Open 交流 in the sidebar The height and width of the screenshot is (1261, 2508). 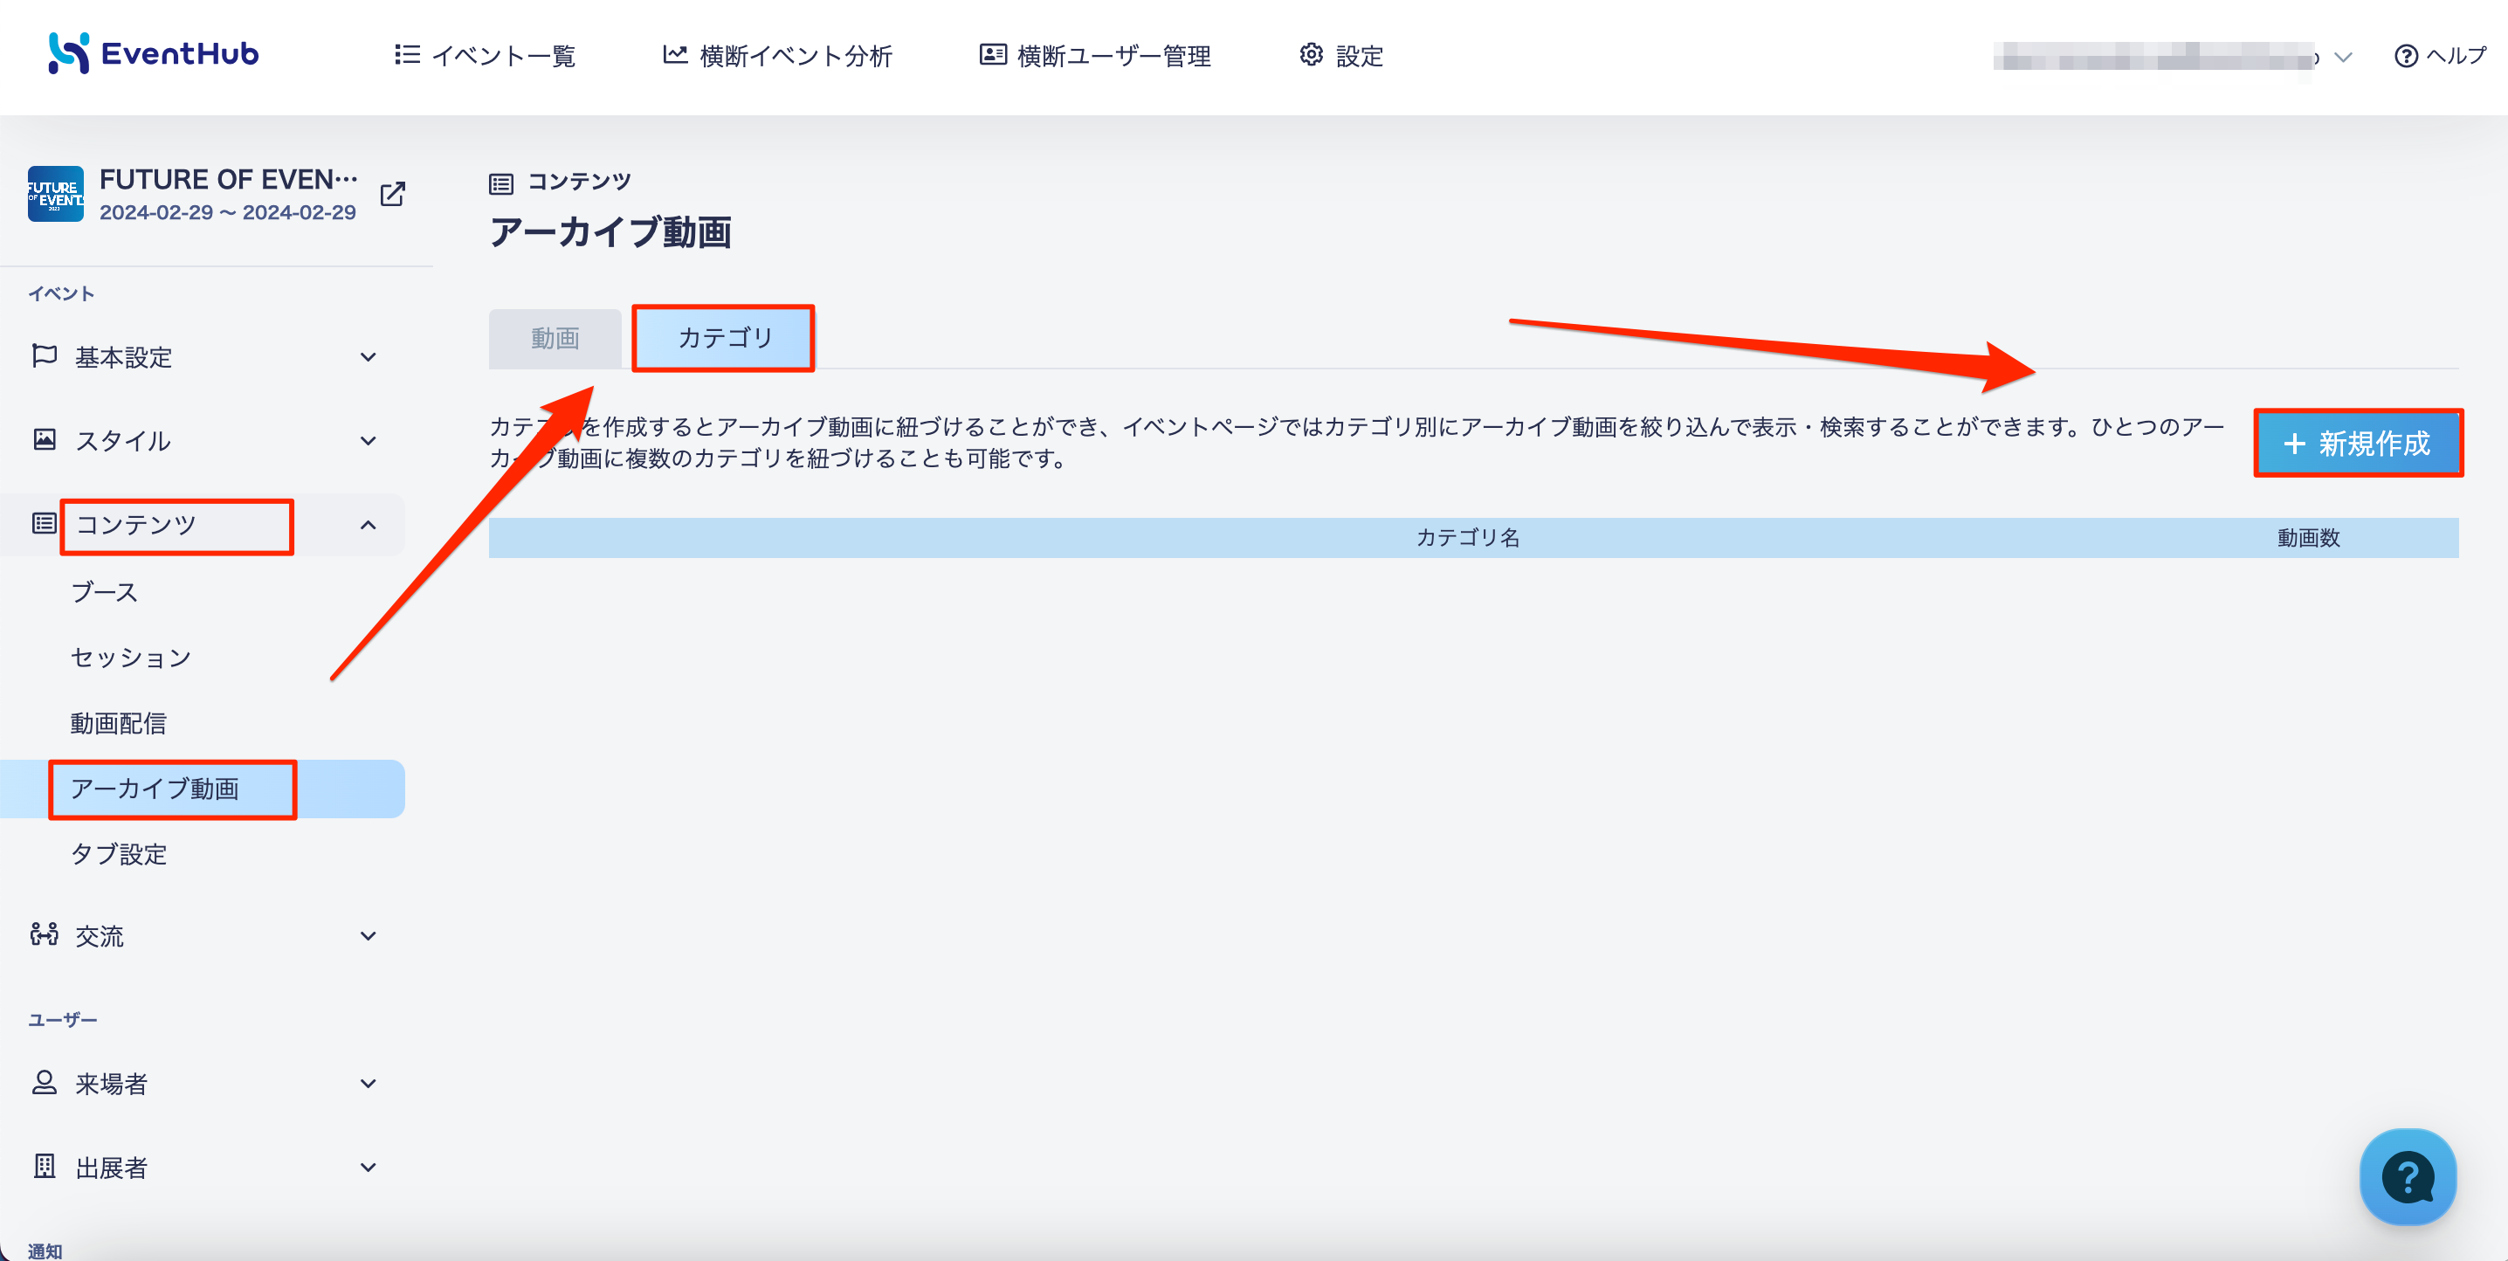click(x=100, y=937)
